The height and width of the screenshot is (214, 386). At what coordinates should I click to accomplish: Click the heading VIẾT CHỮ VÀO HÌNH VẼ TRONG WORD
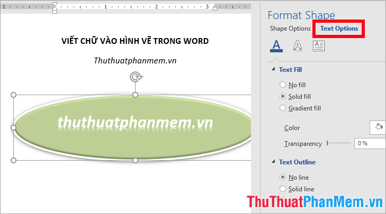pyautogui.click(x=135, y=41)
